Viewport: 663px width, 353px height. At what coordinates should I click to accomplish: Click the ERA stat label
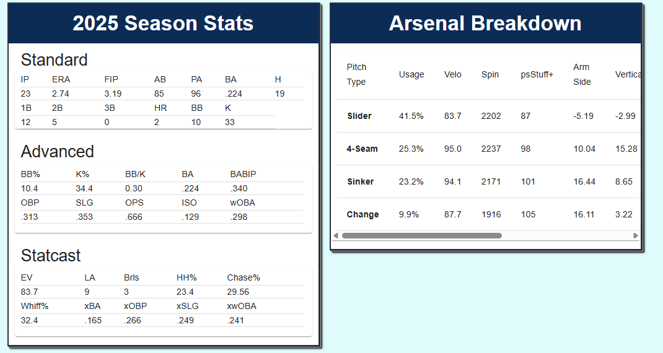coord(61,79)
